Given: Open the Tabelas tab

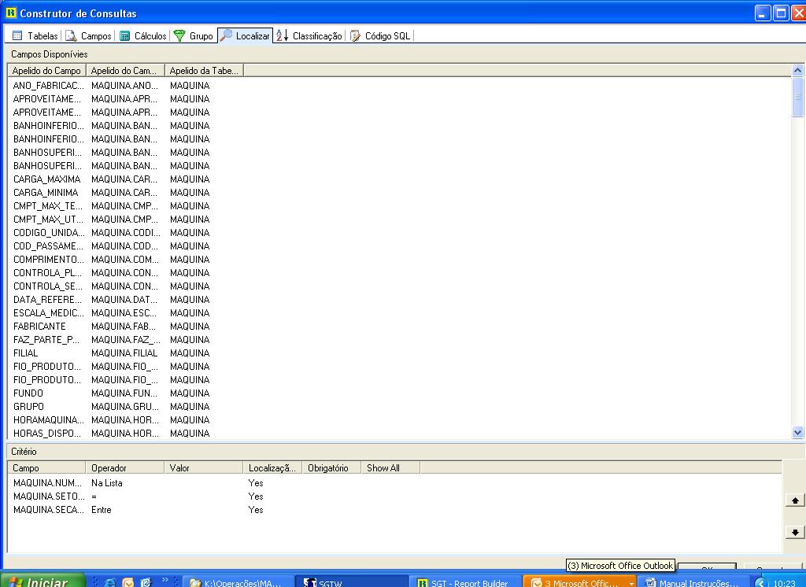Looking at the screenshot, I should point(35,35).
